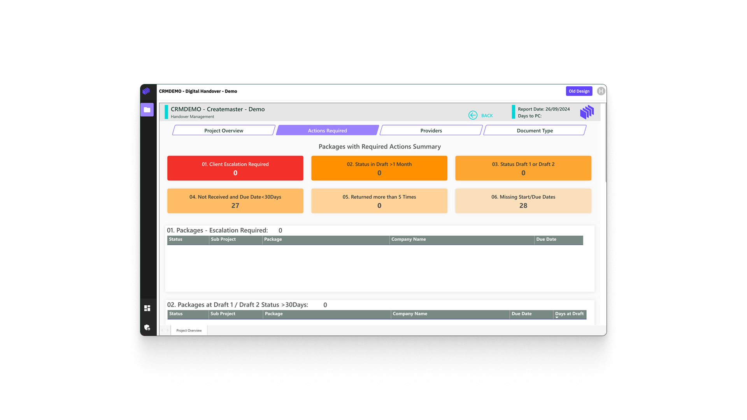Click the Document Type tab

(x=535, y=130)
